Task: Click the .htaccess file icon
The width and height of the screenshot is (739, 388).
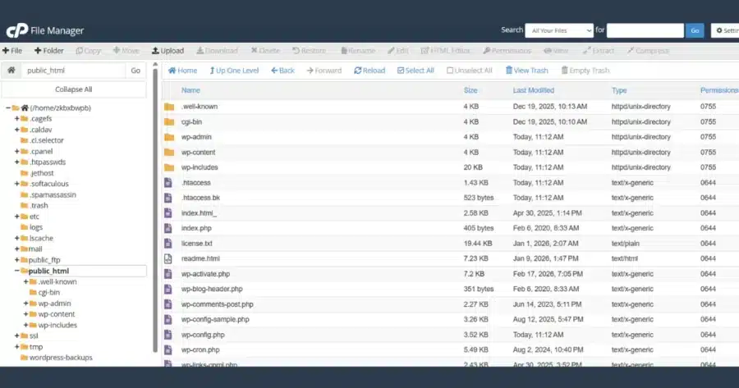Action: 168,183
